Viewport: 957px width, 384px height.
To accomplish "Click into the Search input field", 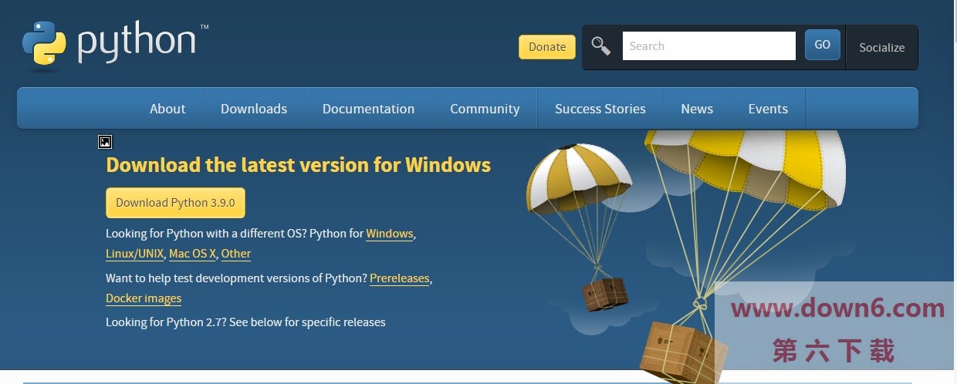I will 708,45.
